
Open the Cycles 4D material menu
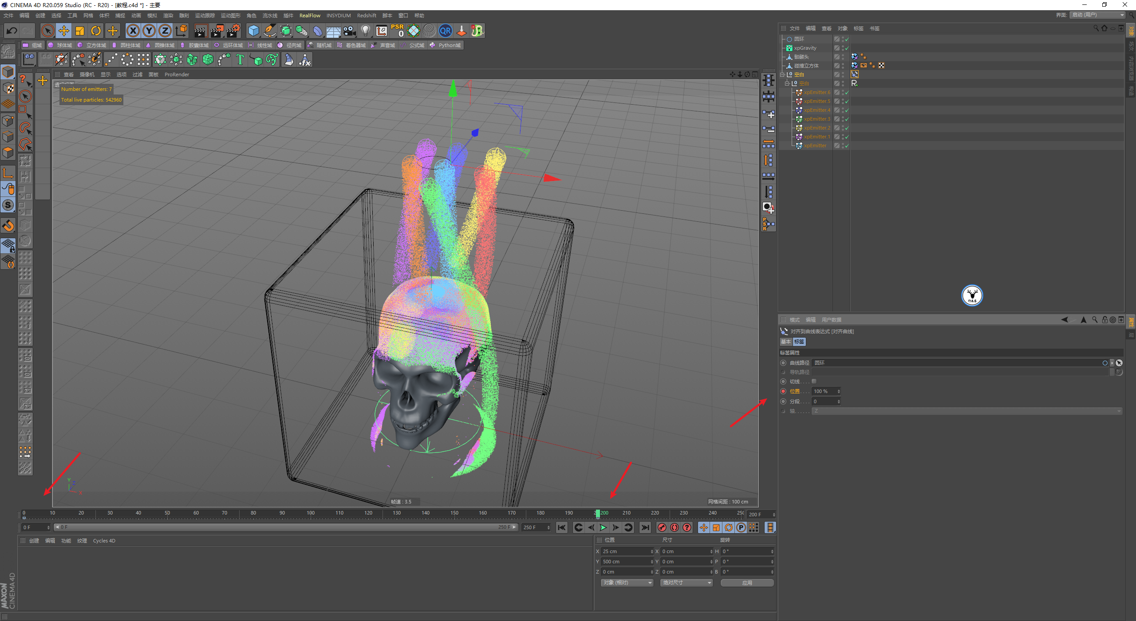point(104,541)
